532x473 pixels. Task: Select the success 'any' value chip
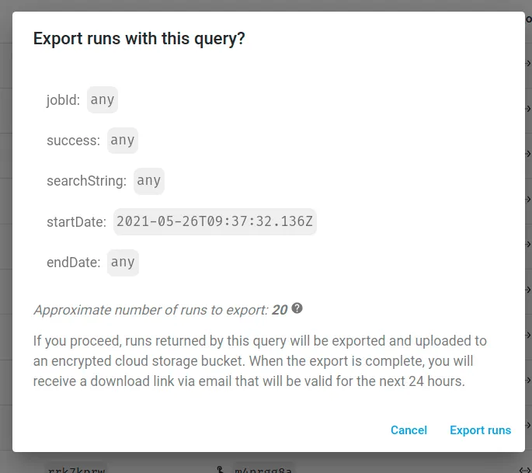pos(123,141)
